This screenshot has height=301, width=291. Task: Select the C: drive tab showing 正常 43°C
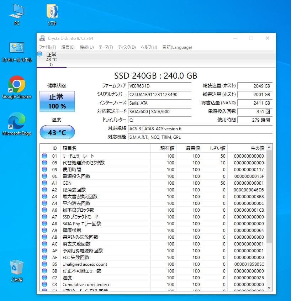point(52,58)
